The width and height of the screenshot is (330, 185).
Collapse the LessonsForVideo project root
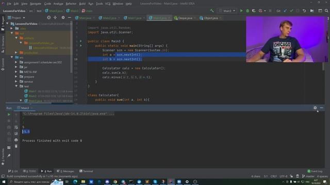tap(8, 24)
